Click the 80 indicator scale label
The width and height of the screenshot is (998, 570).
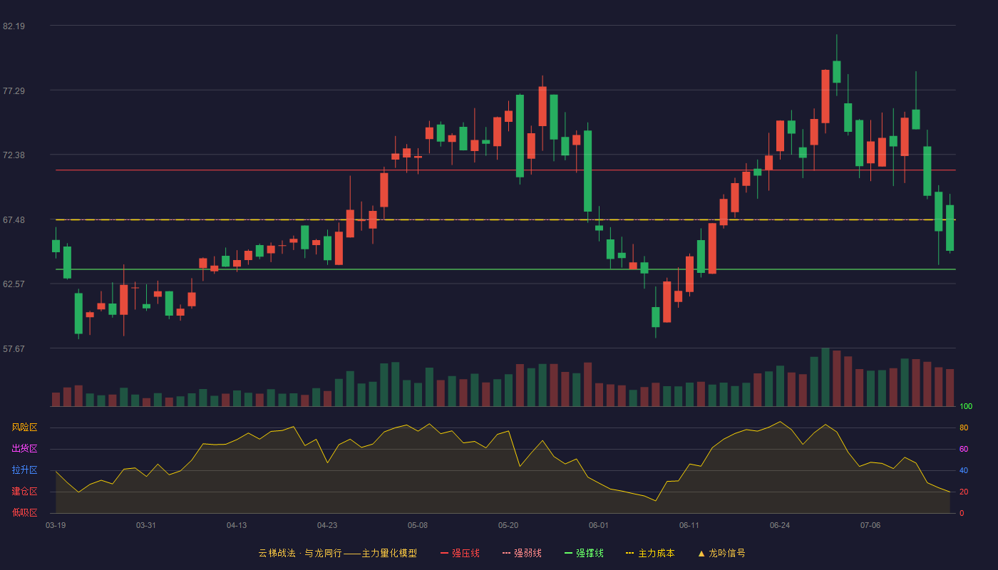964,428
